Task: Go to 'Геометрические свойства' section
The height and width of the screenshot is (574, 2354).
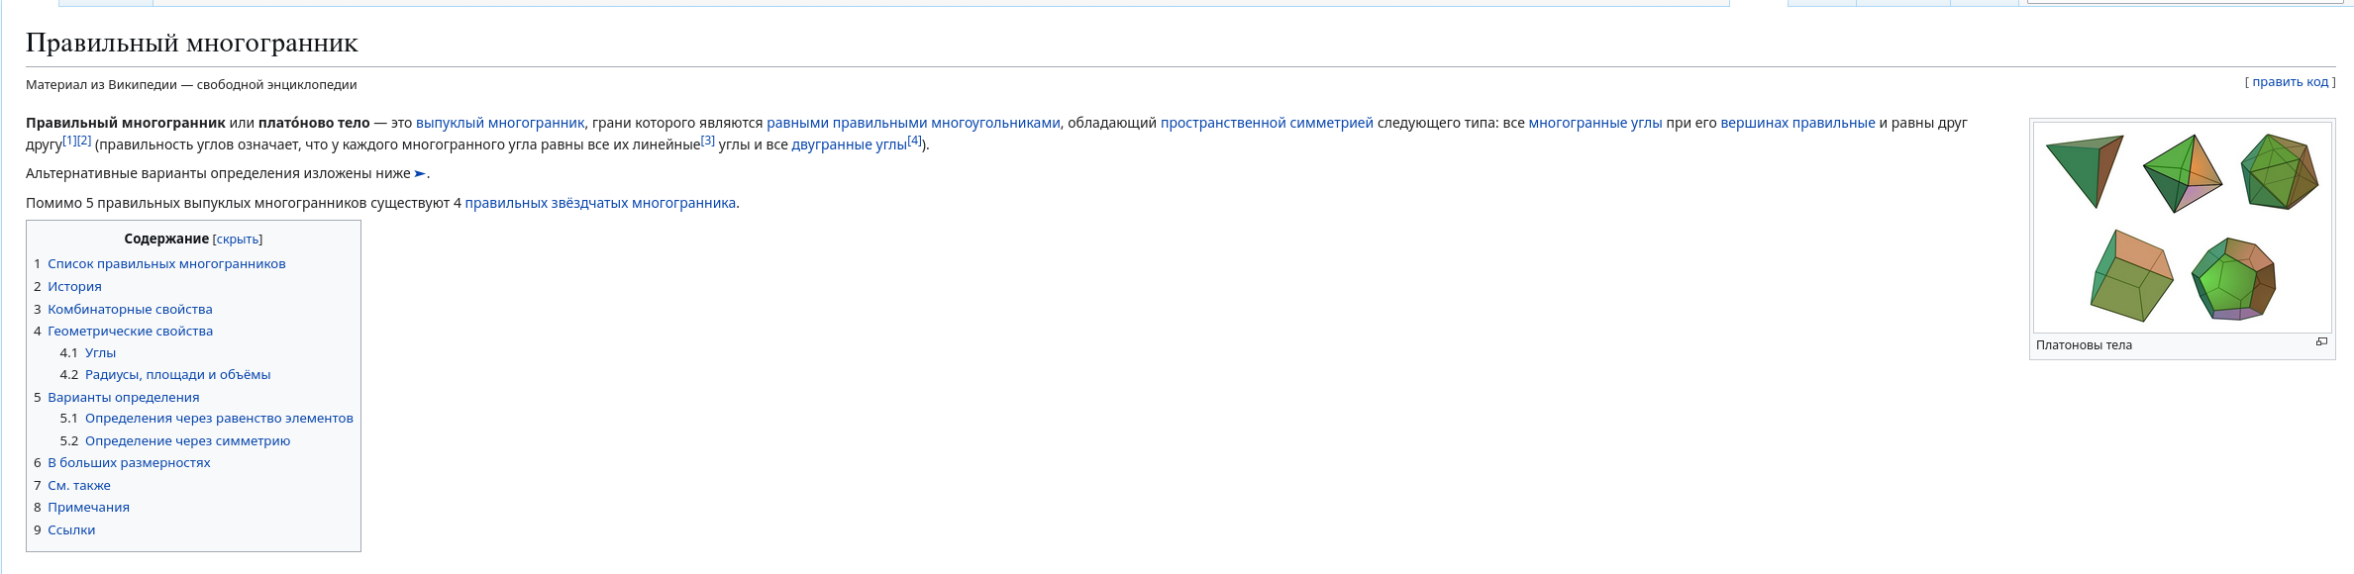Action: (x=130, y=332)
